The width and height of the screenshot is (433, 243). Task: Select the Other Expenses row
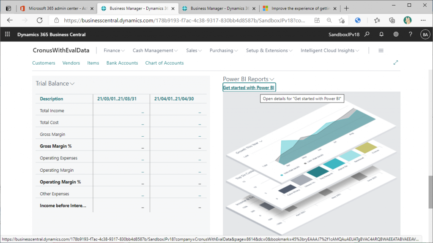coord(121,194)
